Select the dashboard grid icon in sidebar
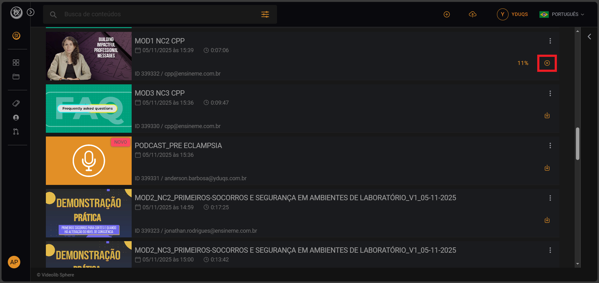 click(x=16, y=62)
